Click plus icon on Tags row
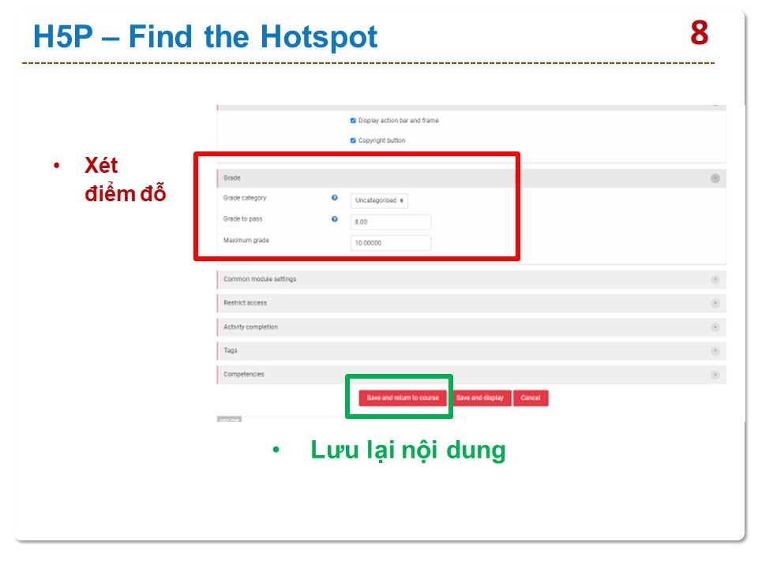 click(x=715, y=350)
